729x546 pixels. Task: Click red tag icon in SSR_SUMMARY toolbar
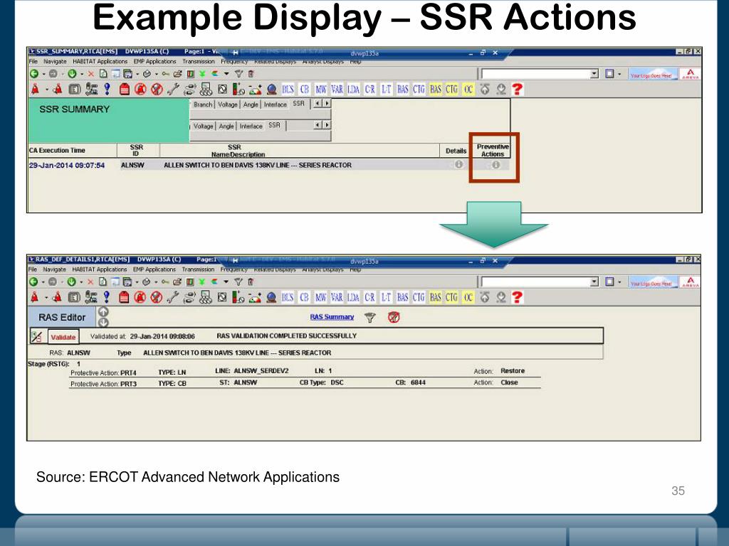(x=124, y=89)
